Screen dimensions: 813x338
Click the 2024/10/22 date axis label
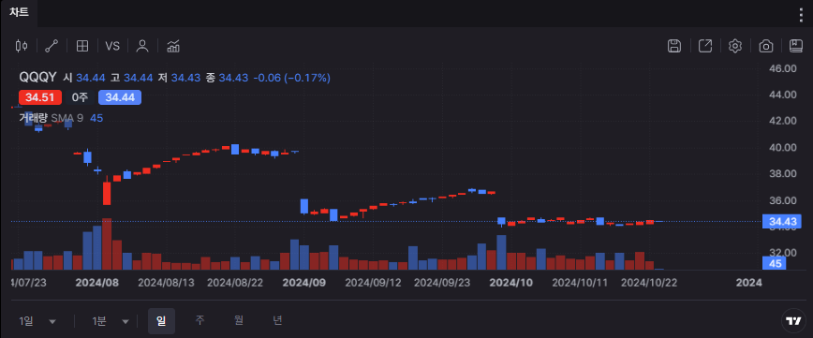(649, 283)
